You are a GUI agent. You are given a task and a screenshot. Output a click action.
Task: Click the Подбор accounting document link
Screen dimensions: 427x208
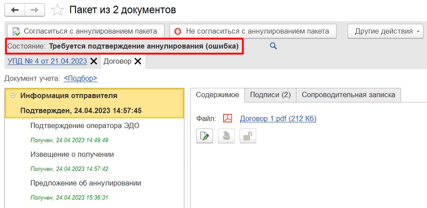pyautogui.click(x=80, y=78)
